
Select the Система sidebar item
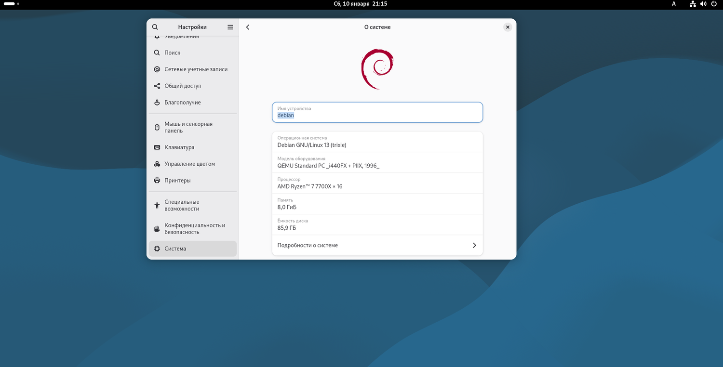pyautogui.click(x=193, y=249)
